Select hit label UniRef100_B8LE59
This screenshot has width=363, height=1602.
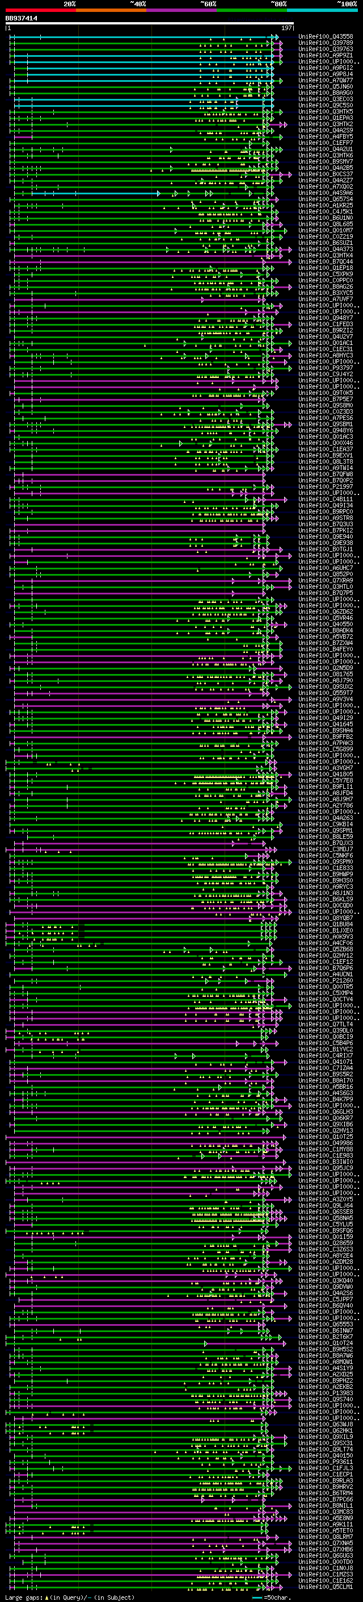point(326,837)
